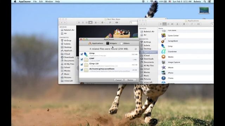The width and height of the screenshot is (225, 126).
Task: Open Action gear dropdown in Best Mac Apps window
Action: 103,22
